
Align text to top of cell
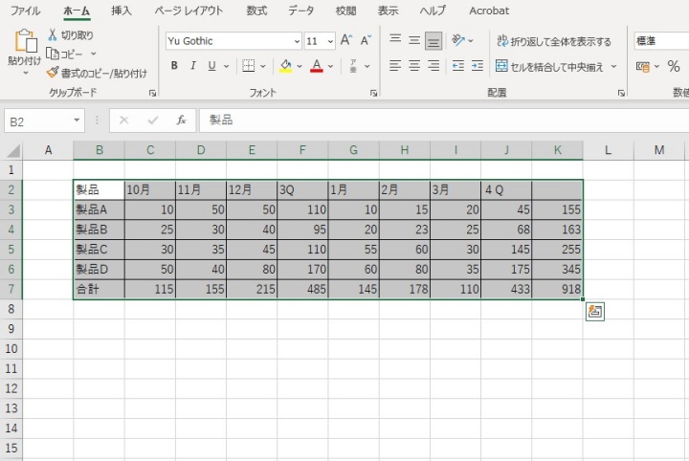pos(395,40)
